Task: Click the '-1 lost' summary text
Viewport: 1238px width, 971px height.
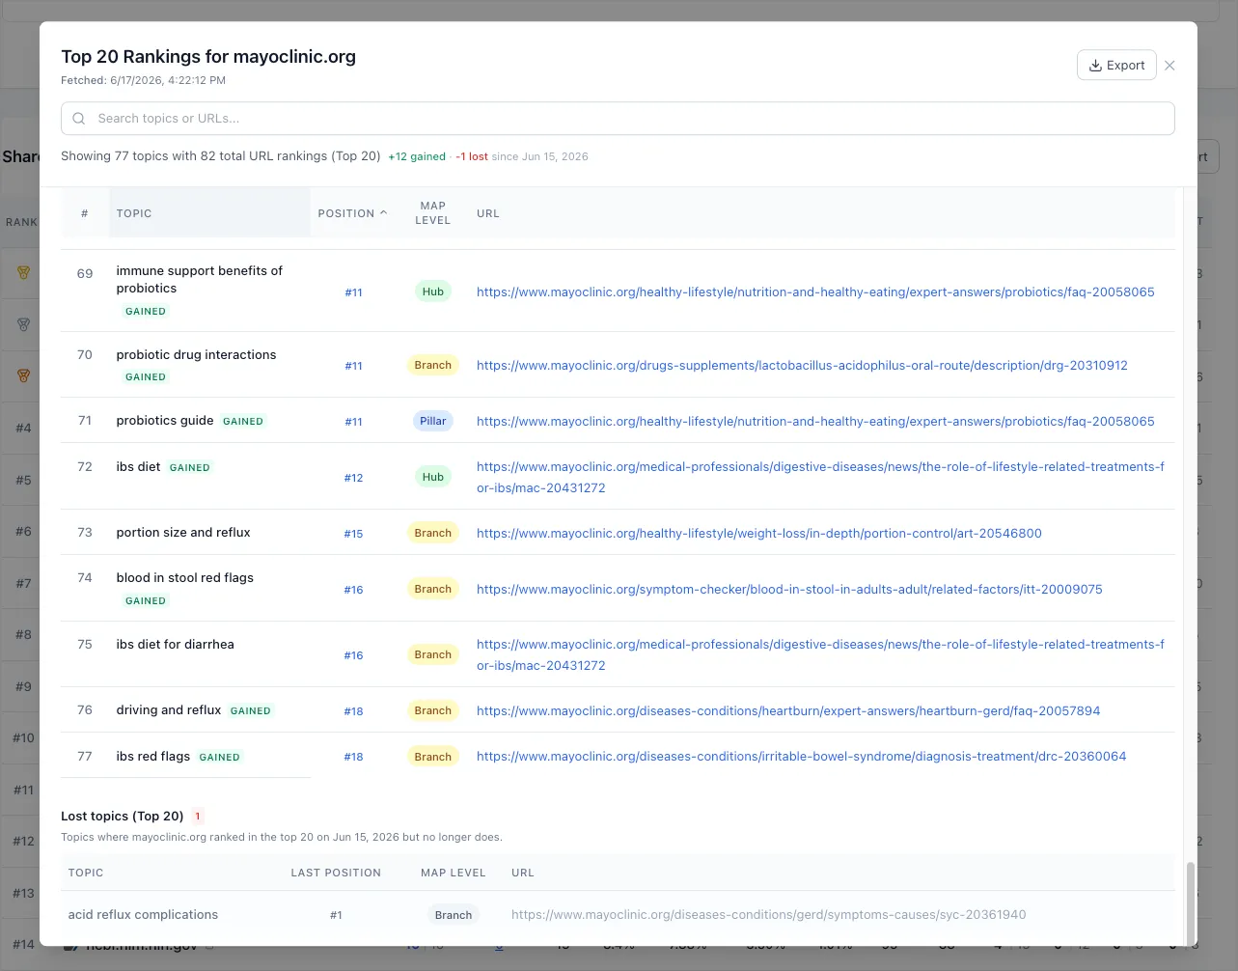Action: tap(472, 156)
